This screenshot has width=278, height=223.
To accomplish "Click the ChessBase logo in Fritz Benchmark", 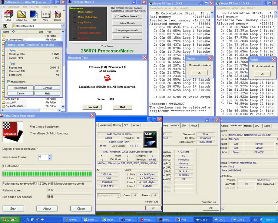I will pos(13,132).
